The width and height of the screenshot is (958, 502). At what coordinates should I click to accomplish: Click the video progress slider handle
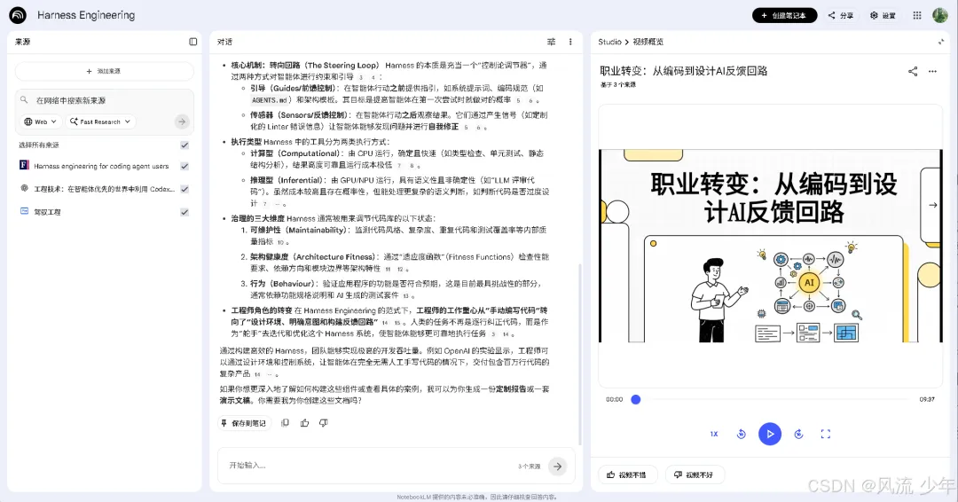(x=635, y=399)
